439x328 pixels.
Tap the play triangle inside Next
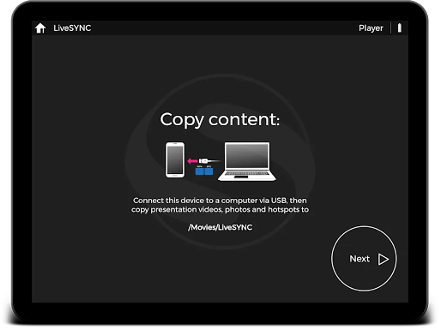[383, 259]
